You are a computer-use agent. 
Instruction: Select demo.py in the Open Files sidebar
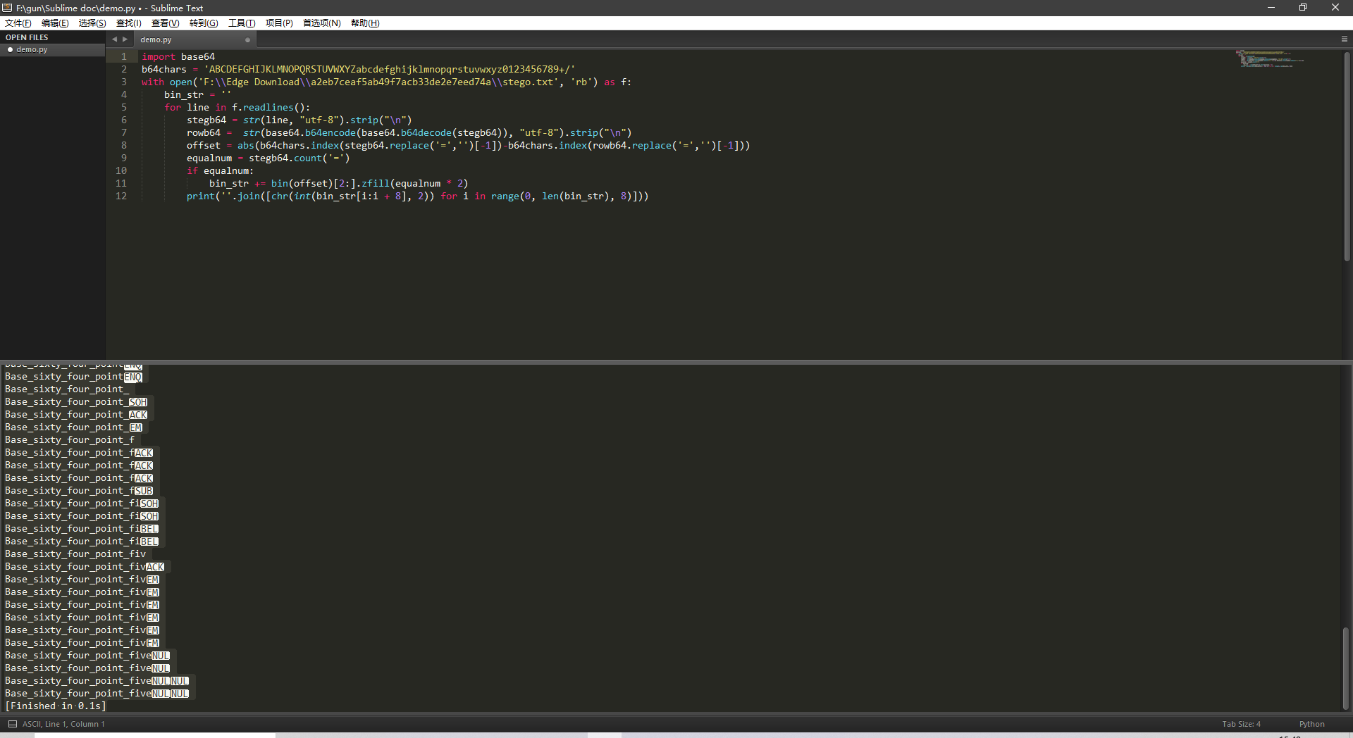[x=52, y=50]
